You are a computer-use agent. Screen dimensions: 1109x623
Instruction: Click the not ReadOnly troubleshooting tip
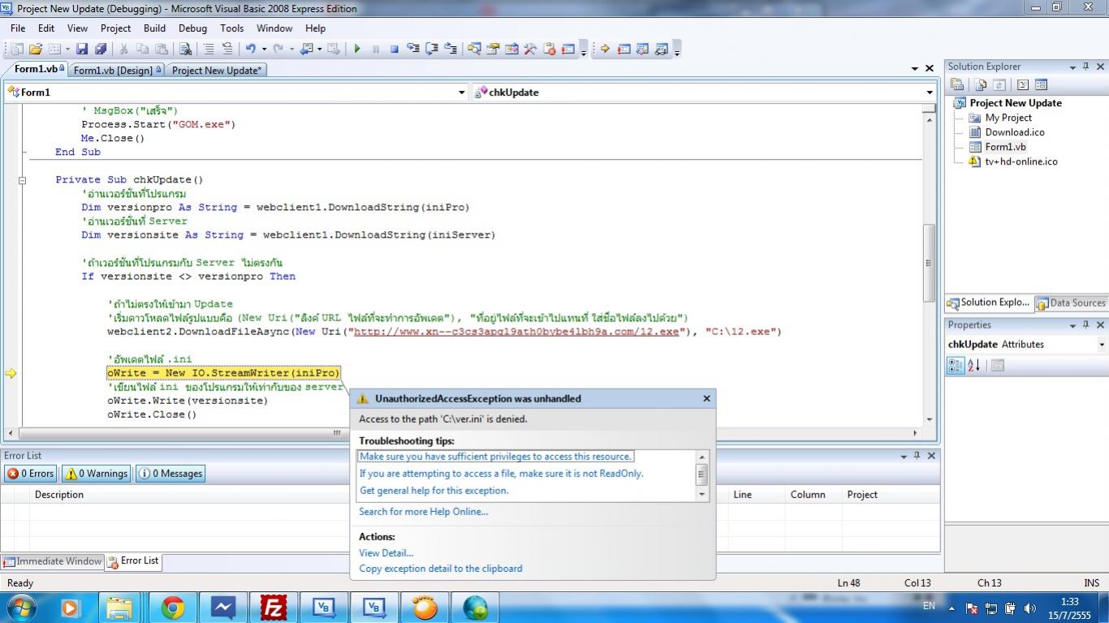pos(501,474)
